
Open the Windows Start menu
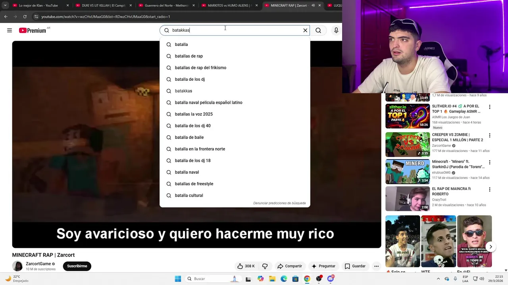pos(178,279)
